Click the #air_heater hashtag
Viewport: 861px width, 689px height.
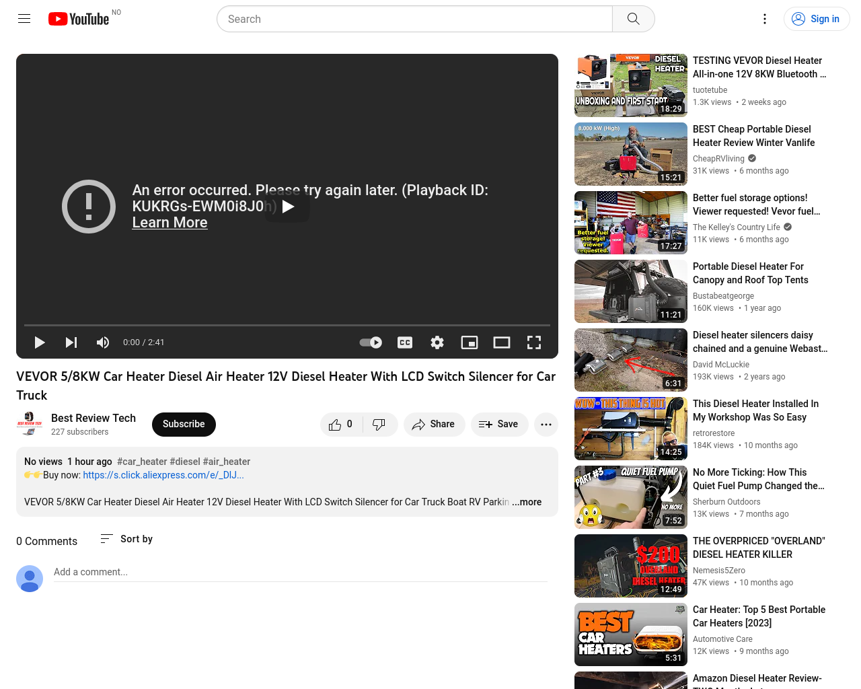point(227,462)
